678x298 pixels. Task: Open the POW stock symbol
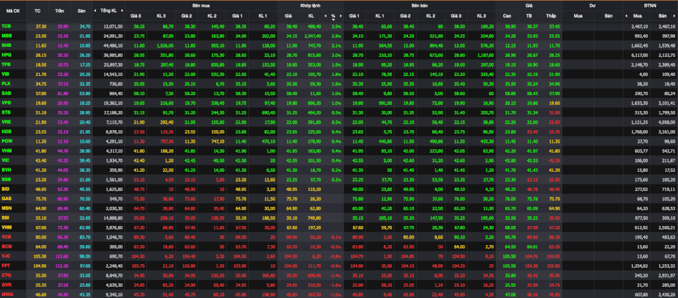(x=7, y=141)
